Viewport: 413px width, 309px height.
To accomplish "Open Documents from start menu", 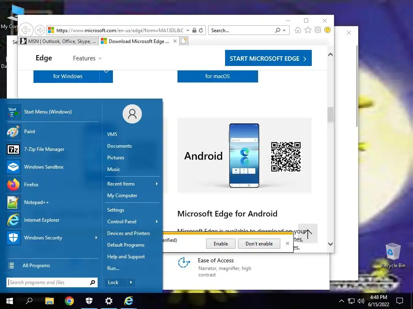I will coord(119,146).
